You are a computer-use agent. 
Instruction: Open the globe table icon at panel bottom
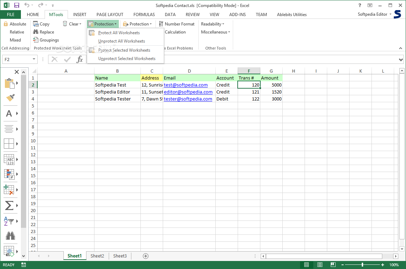tap(9, 251)
